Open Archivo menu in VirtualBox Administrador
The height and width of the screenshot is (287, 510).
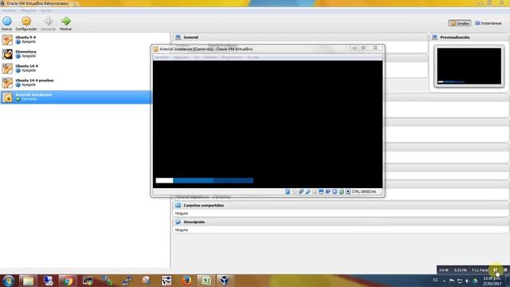[x=9, y=10]
